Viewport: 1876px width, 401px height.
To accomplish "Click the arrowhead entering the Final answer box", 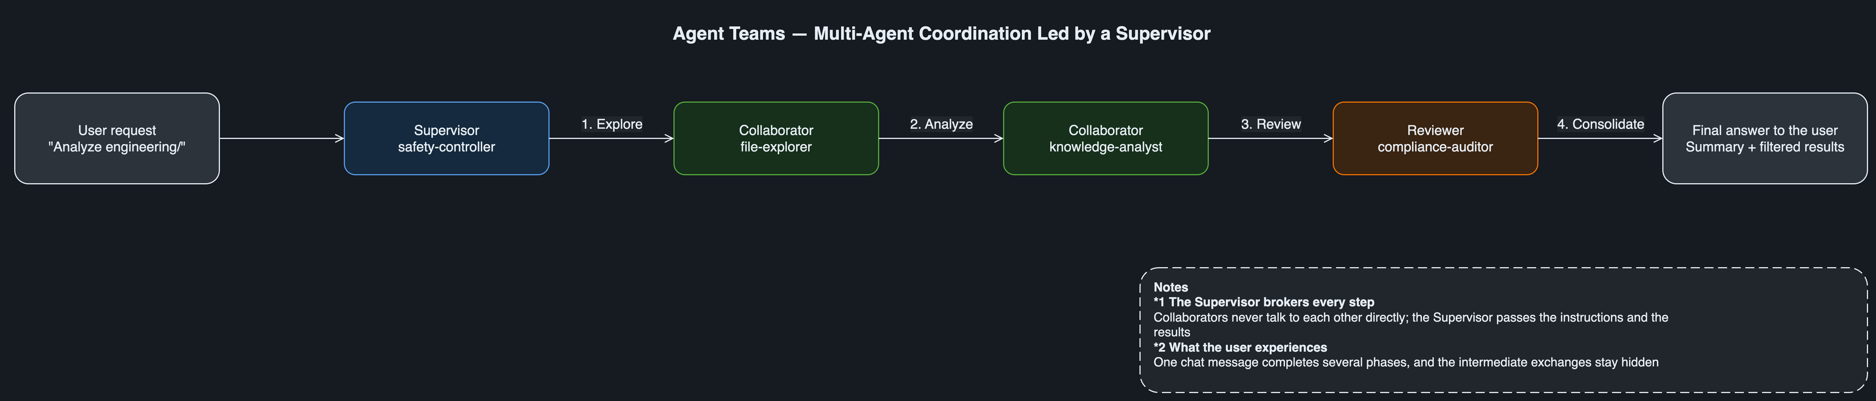I will coord(1658,138).
